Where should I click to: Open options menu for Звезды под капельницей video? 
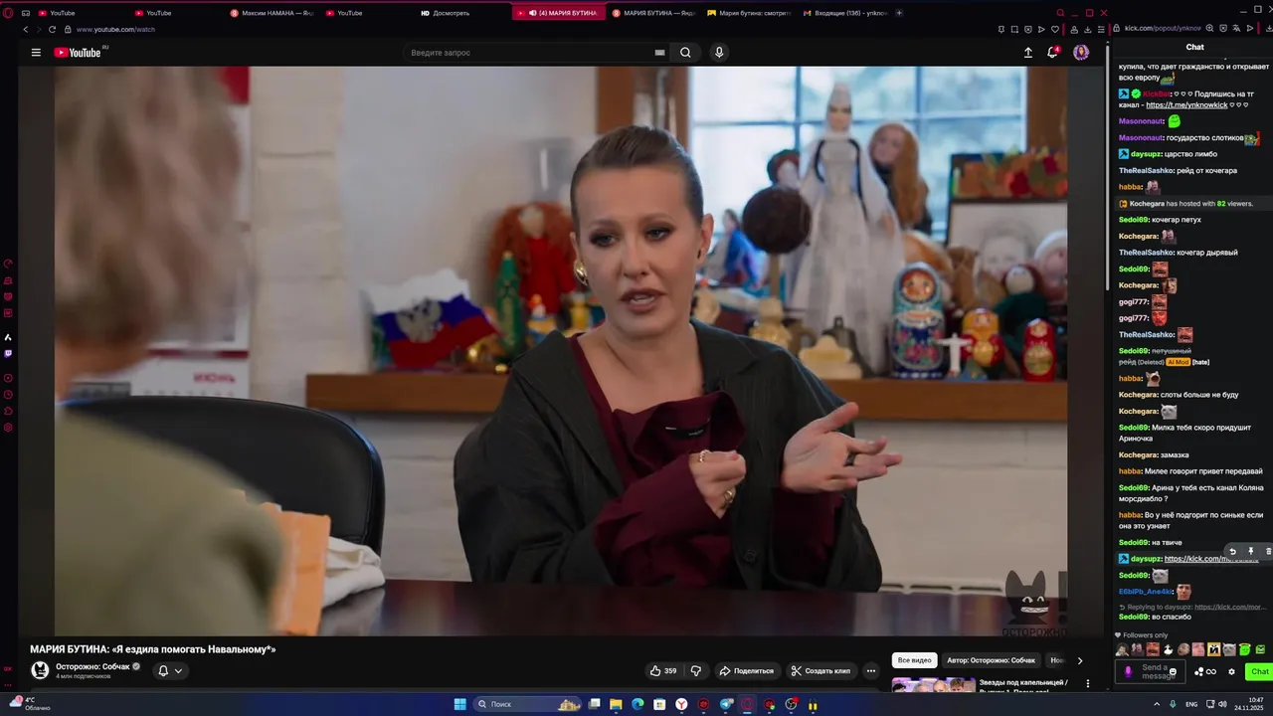(x=1088, y=683)
